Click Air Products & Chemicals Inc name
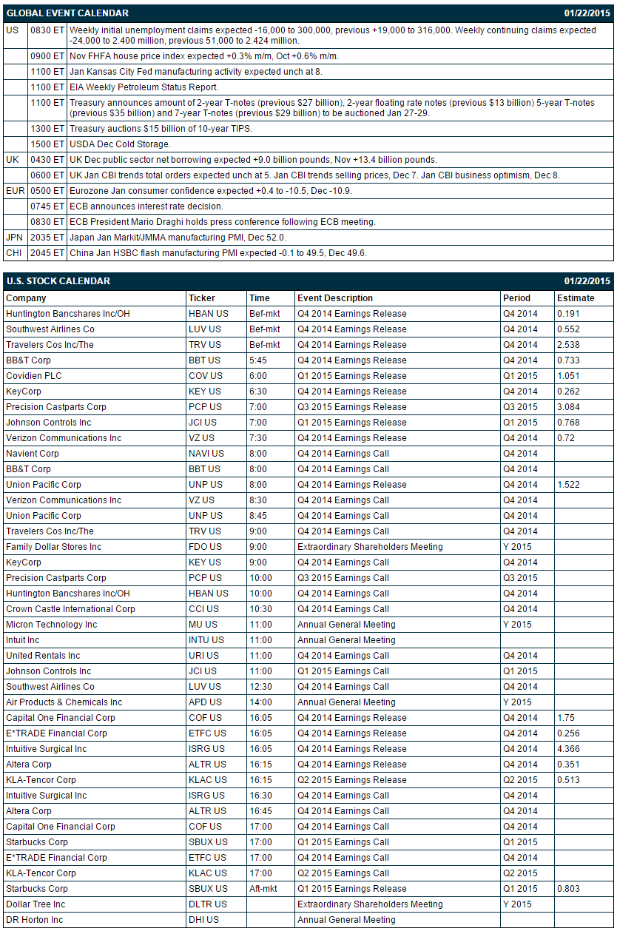 coord(64,702)
